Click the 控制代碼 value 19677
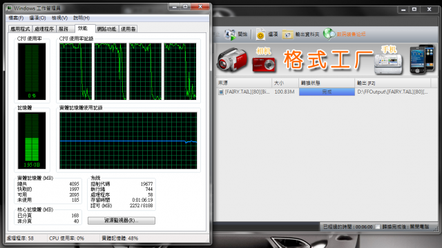Viewport: 442px width, 248px height. pos(146,184)
